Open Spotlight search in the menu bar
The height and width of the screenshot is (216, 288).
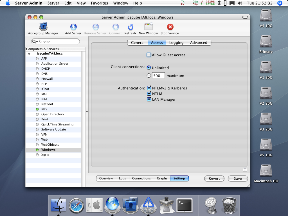pyautogui.click(x=280, y=3)
